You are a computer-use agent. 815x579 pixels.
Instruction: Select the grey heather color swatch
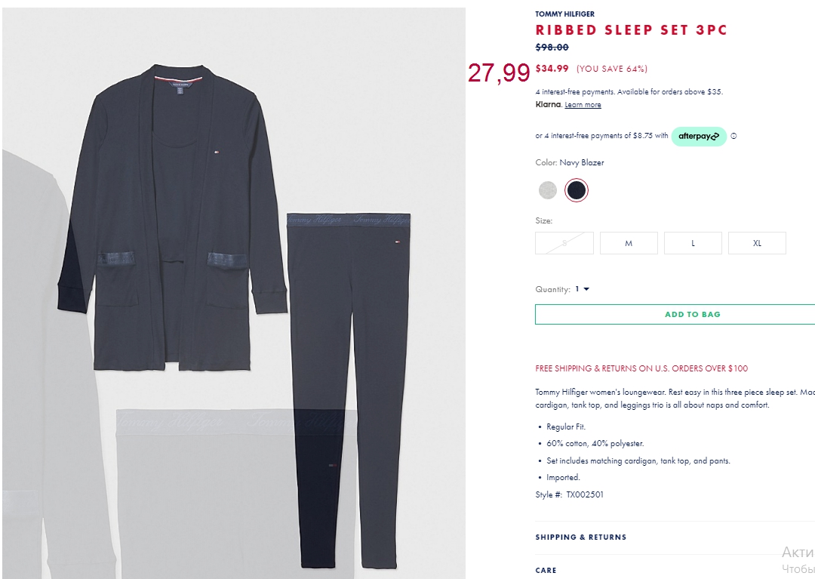tap(547, 190)
